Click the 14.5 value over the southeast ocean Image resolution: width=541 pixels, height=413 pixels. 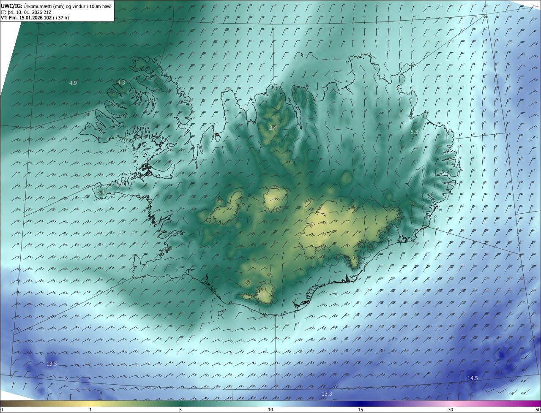point(473,378)
